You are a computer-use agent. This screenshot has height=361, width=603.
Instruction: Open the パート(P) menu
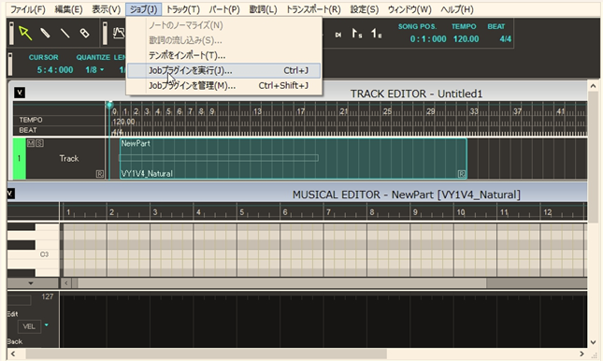224,9
